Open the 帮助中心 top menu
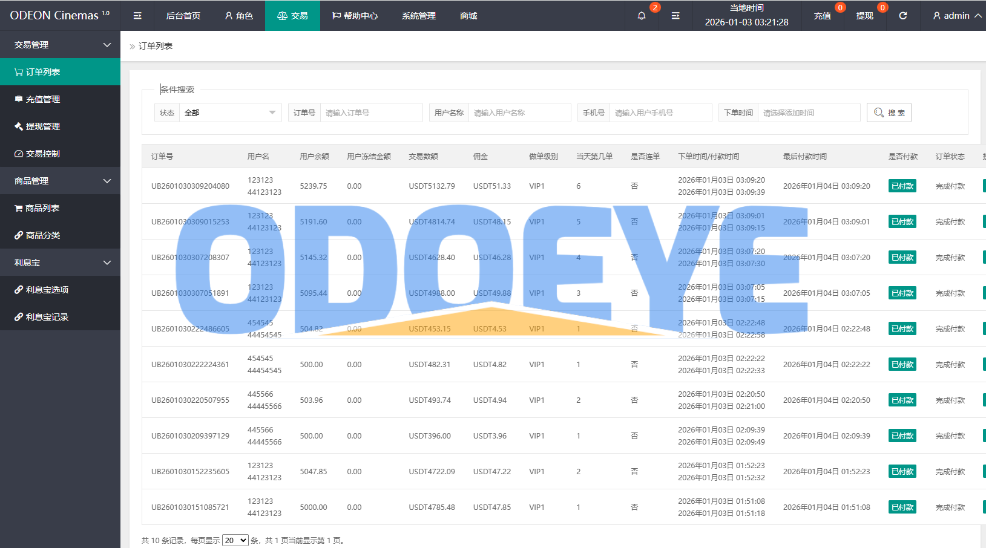Viewport: 986px width, 548px height. (355, 16)
